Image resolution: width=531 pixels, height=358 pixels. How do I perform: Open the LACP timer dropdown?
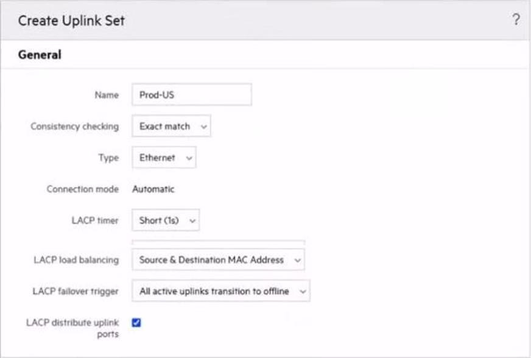166,220
